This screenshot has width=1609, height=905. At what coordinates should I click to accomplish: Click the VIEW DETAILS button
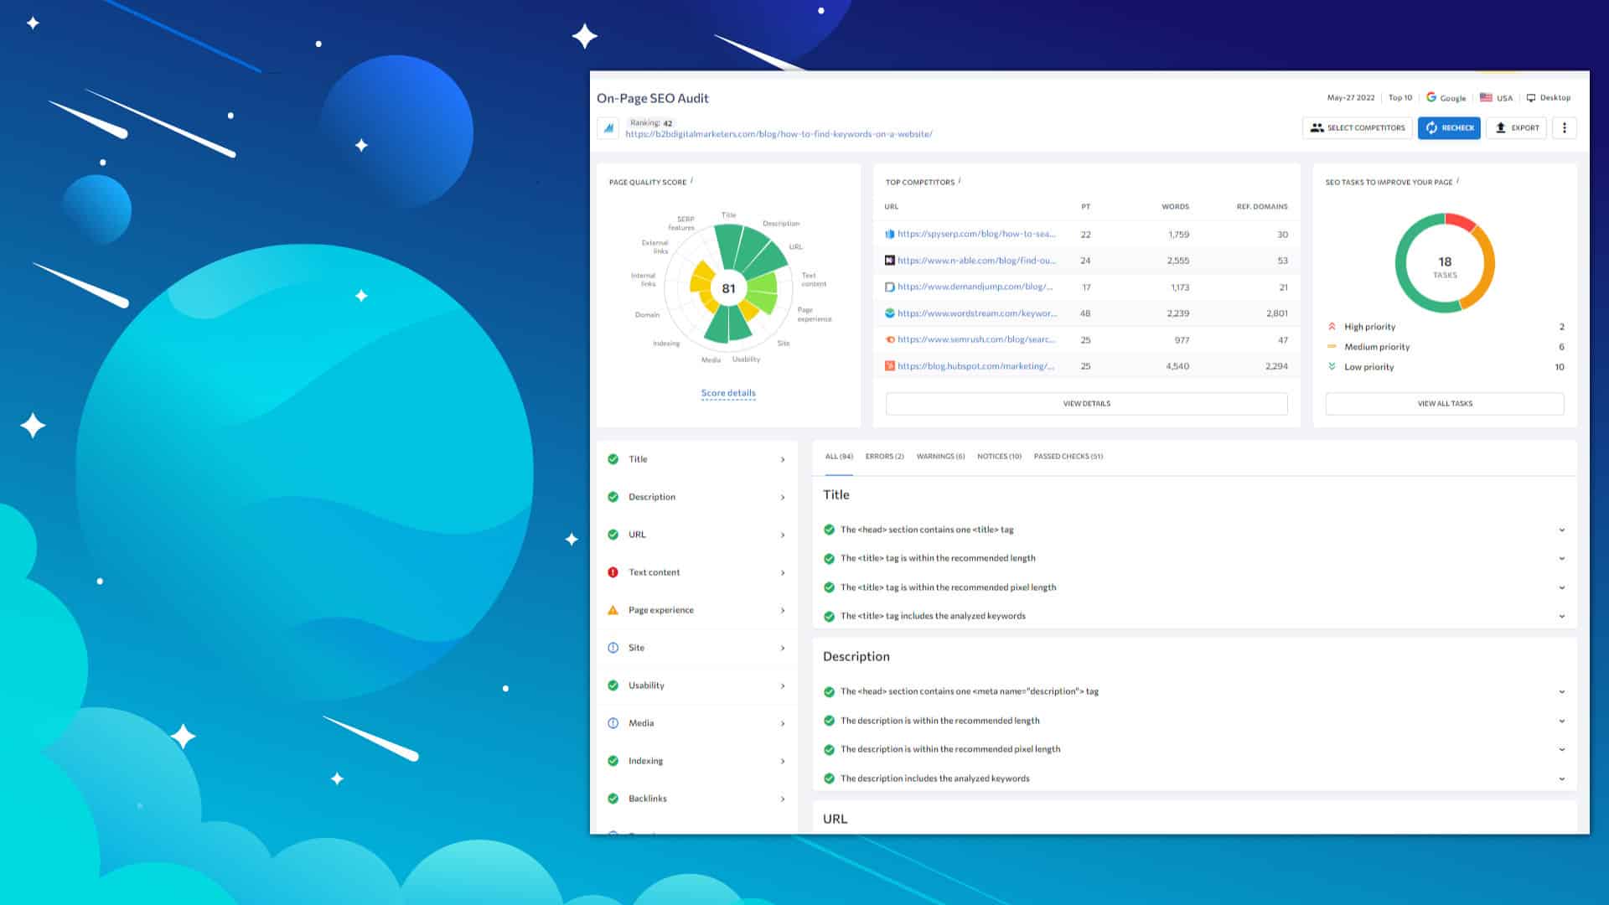1086,403
